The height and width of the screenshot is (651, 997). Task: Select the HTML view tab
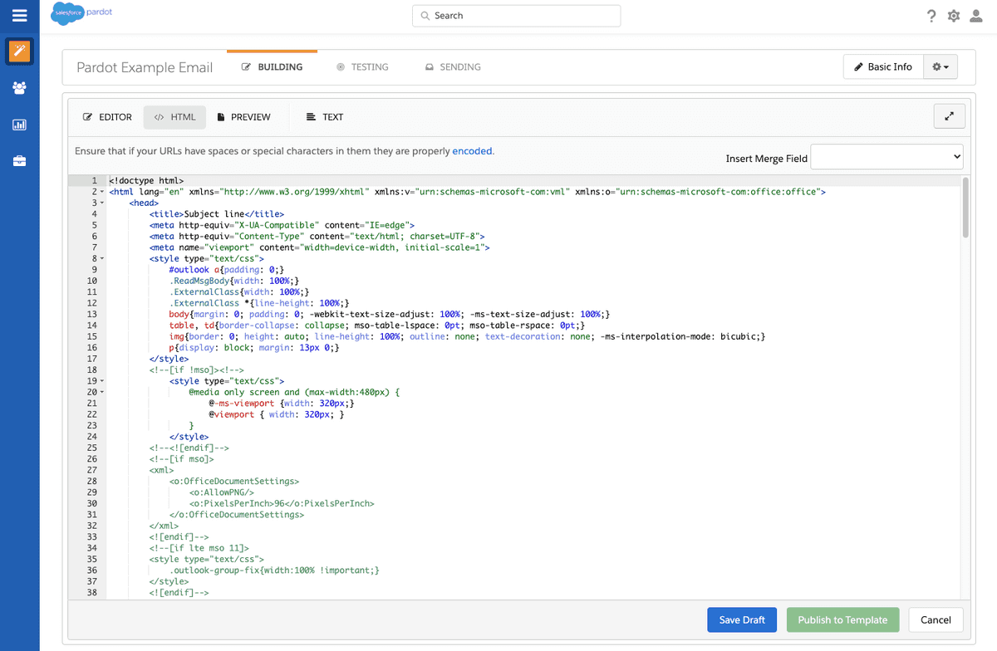tap(174, 117)
